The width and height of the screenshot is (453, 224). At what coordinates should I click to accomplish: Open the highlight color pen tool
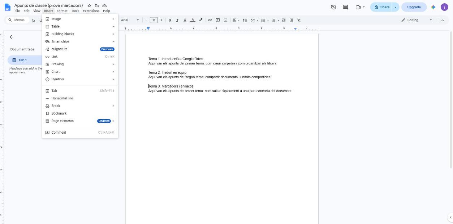coord(201,20)
